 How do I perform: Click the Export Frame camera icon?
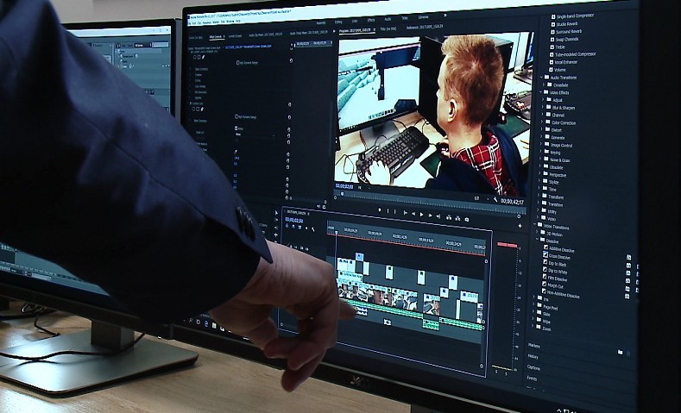[466, 219]
